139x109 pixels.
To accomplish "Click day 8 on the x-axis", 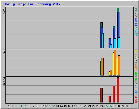I will click(x=37, y=106).
